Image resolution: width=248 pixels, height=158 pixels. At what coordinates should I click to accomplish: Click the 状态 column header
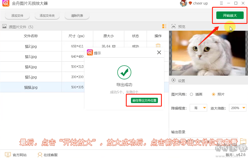click(x=135, y=36)
